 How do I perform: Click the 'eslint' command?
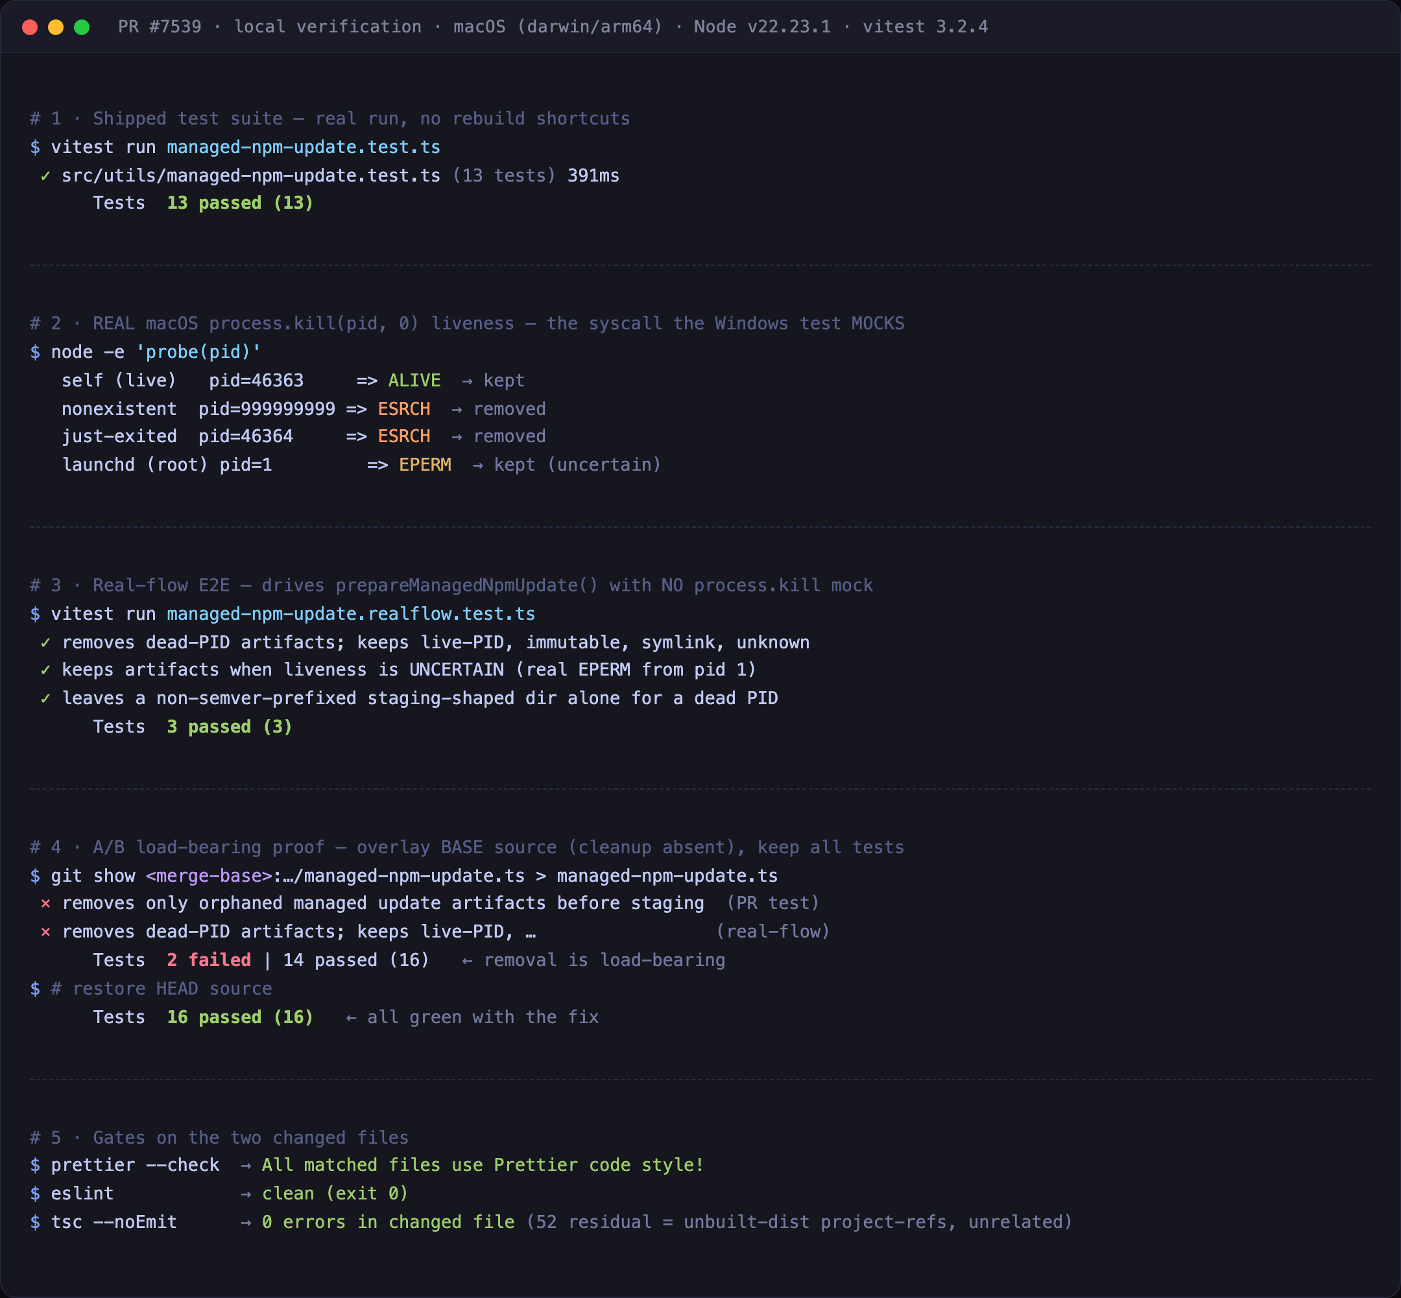[82, 1194]
